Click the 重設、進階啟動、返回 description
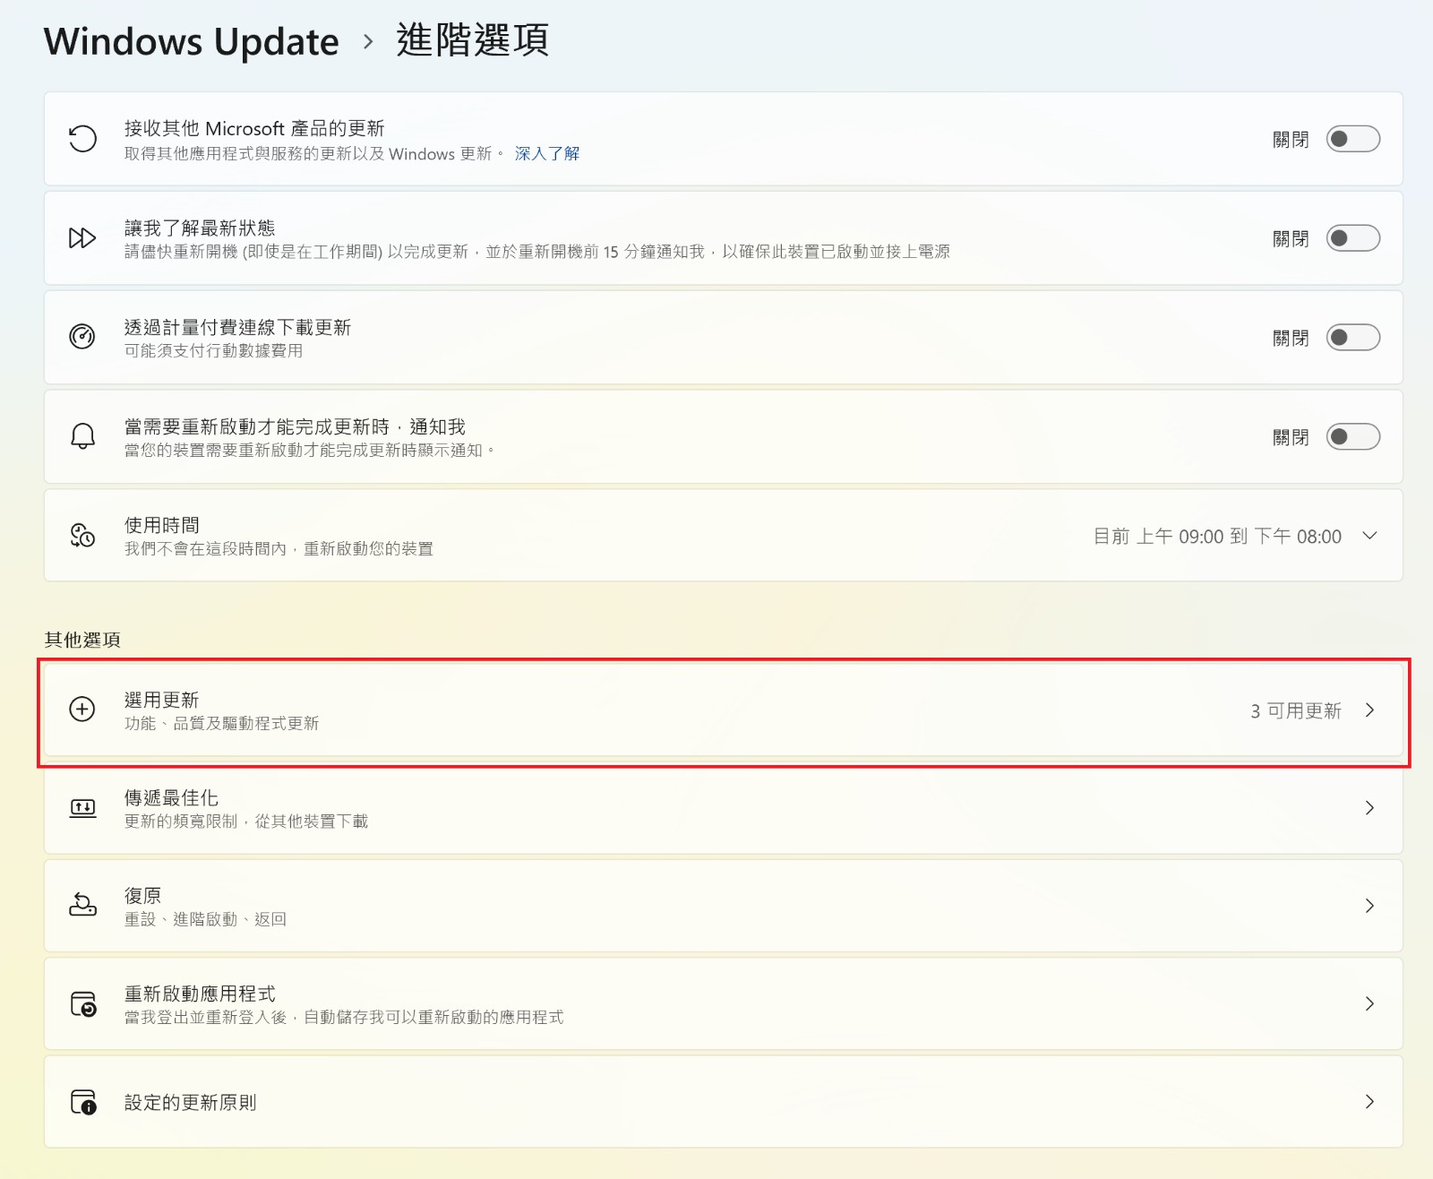The image size is (1433, 1179). tap(205, 919)
